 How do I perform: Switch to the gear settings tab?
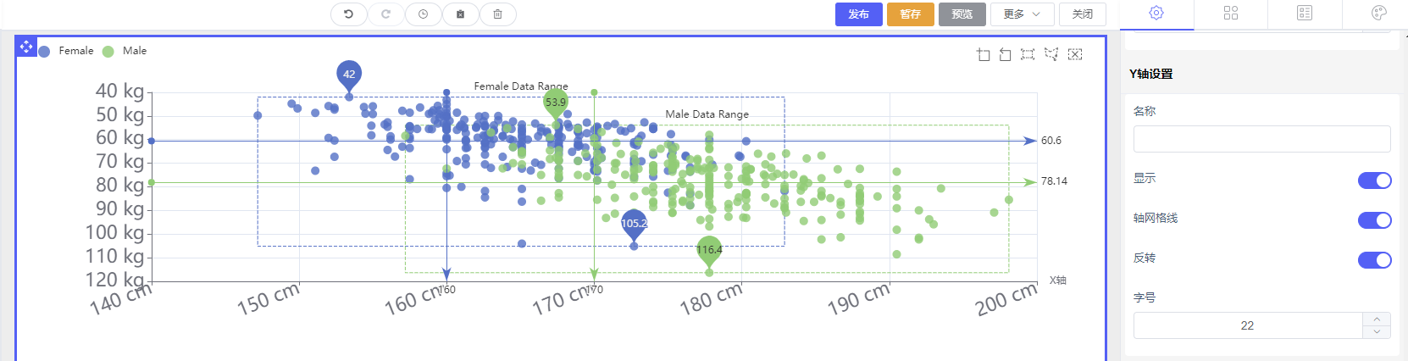coord(1156,13)
